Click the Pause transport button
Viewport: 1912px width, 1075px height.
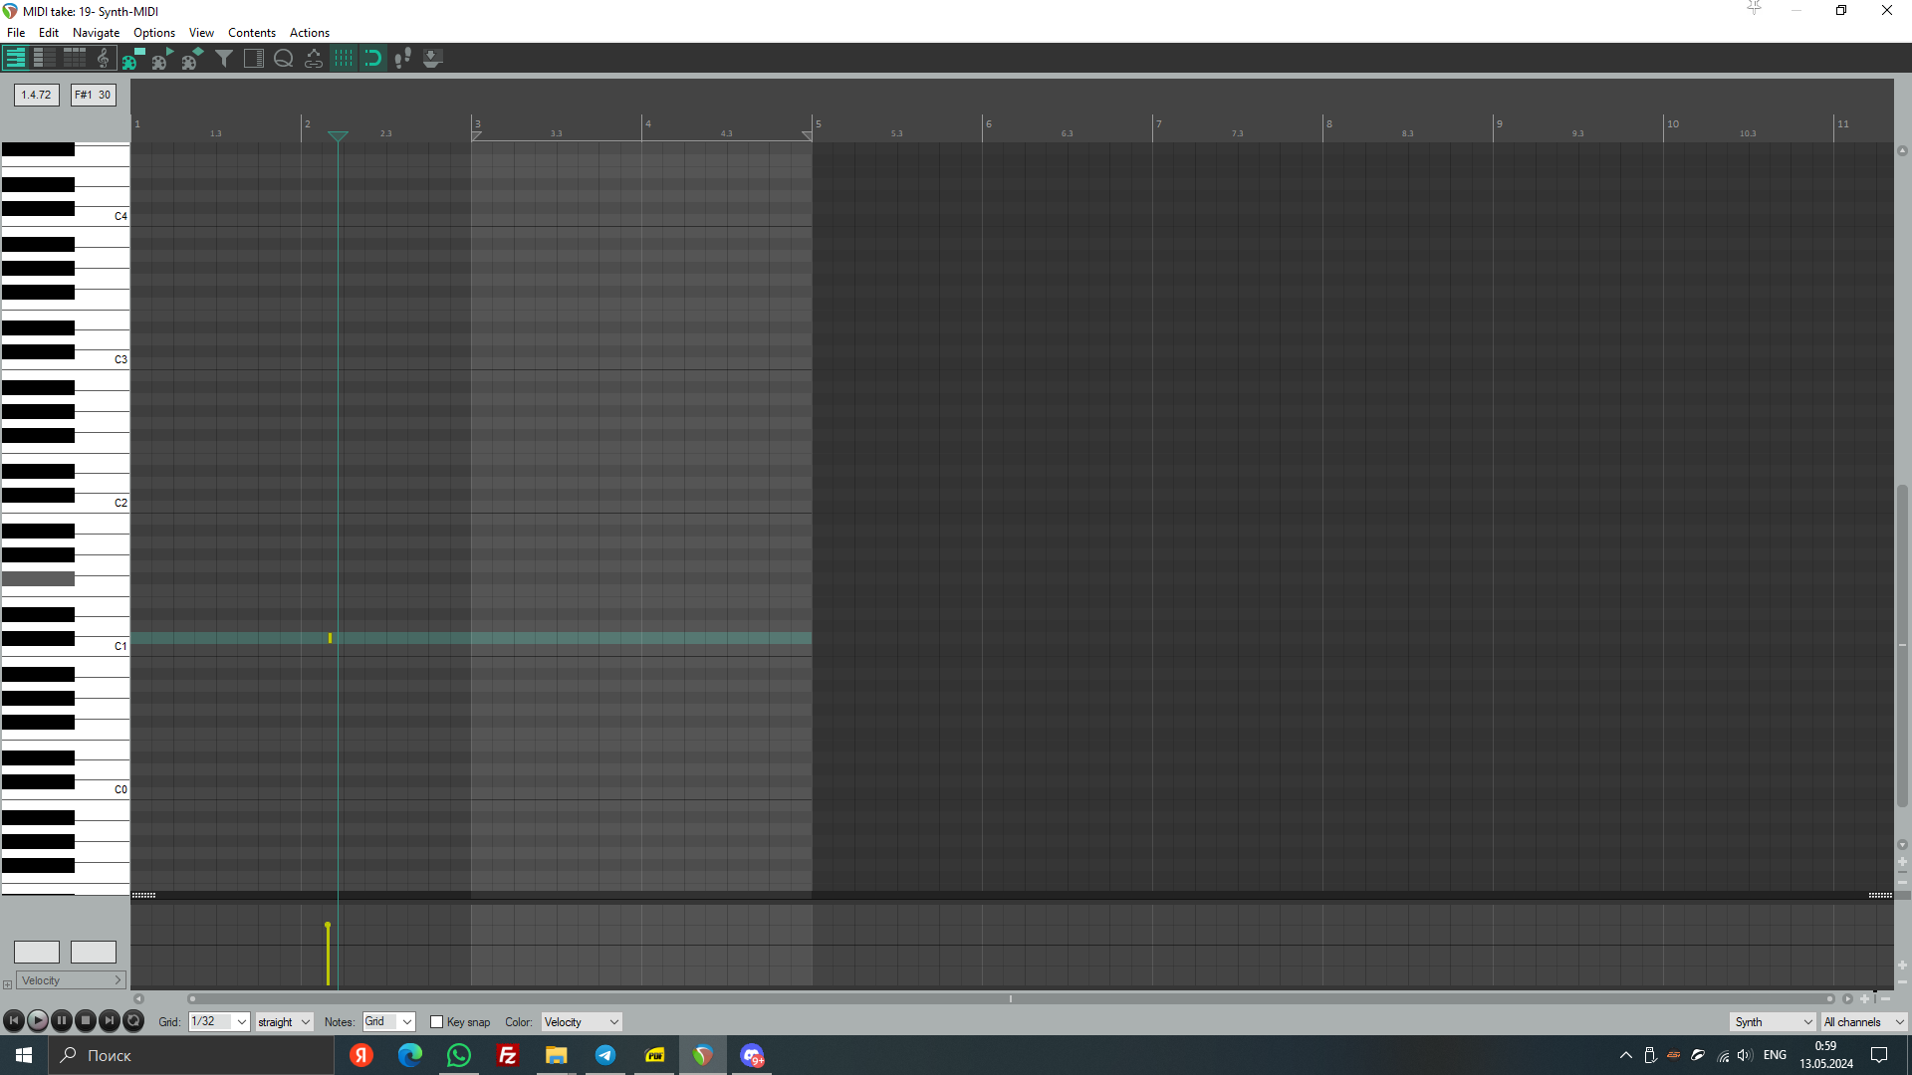(x=61, y=1020)
